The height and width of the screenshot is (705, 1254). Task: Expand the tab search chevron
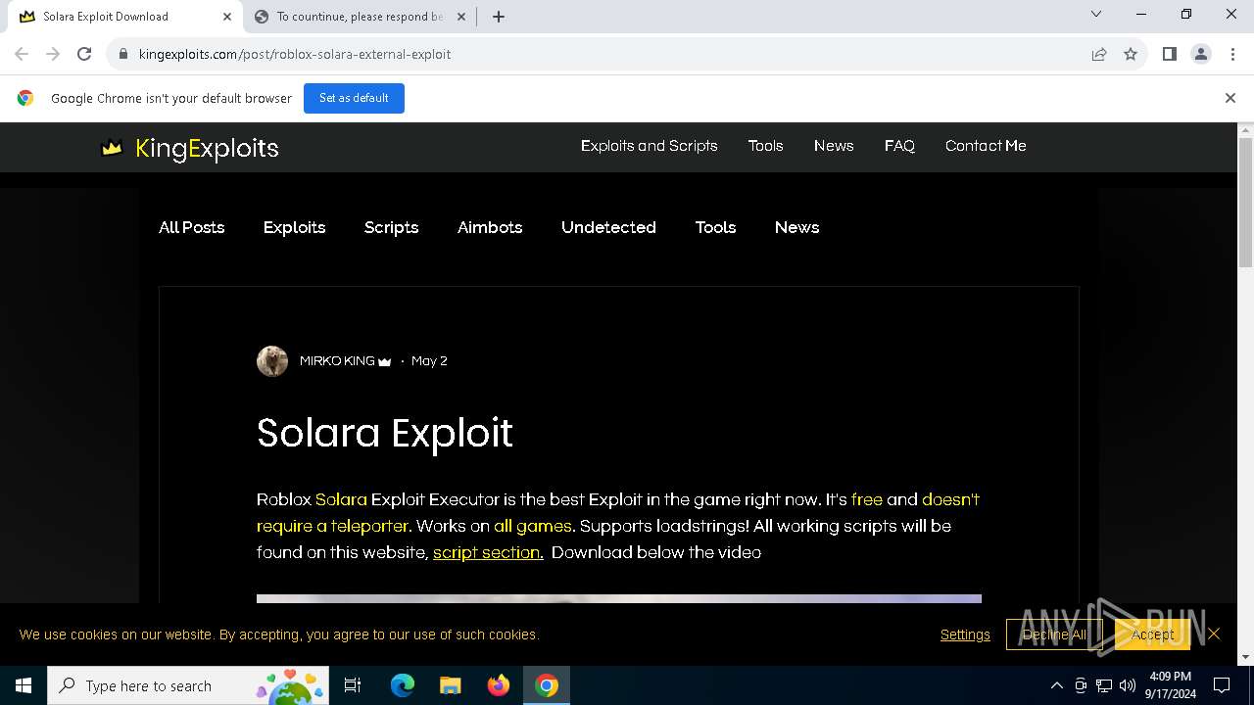(x=1096, y=14)
